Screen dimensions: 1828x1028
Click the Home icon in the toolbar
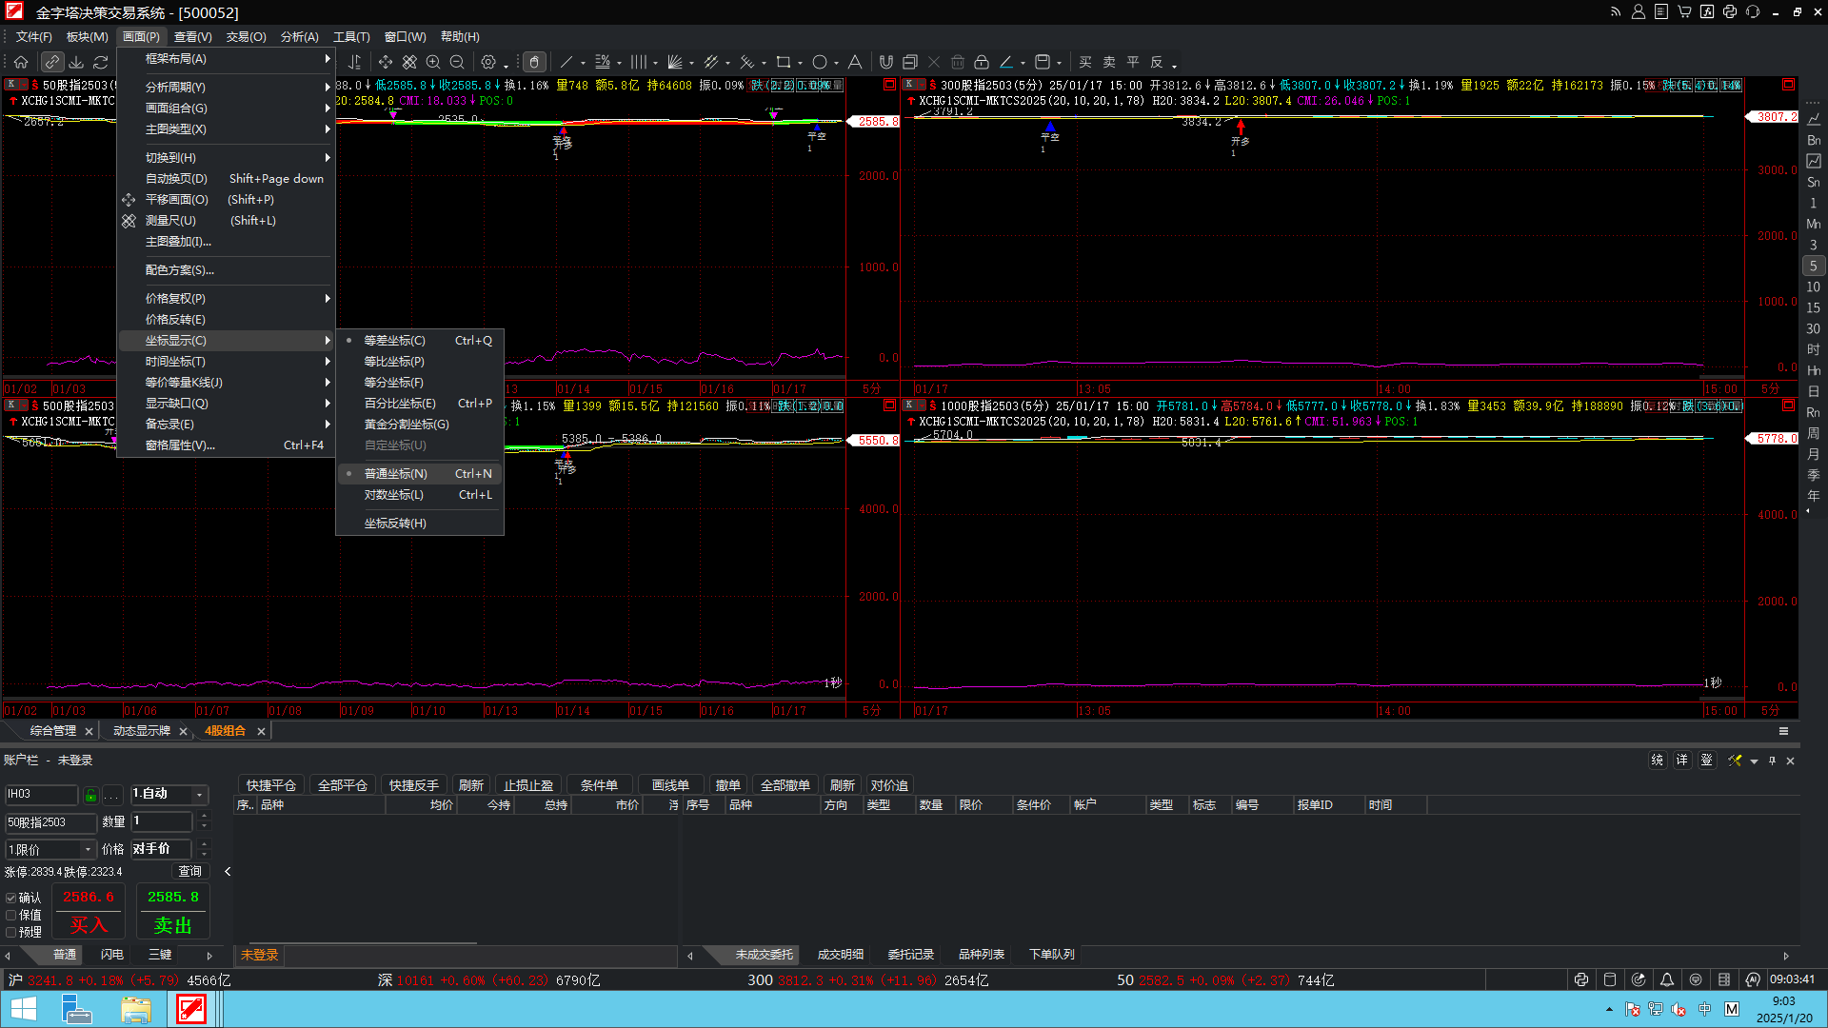pyautogui.click(x=21, y=62)
